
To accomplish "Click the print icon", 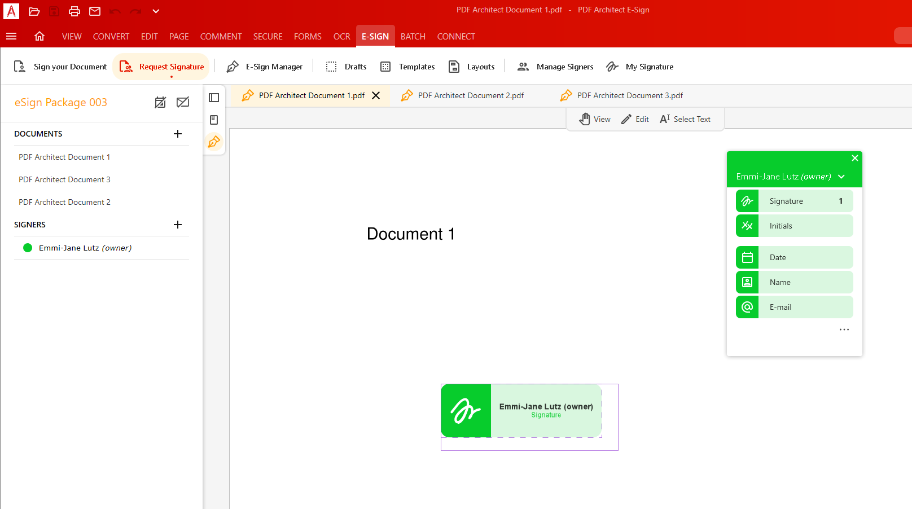I will (x=74, y=11).
